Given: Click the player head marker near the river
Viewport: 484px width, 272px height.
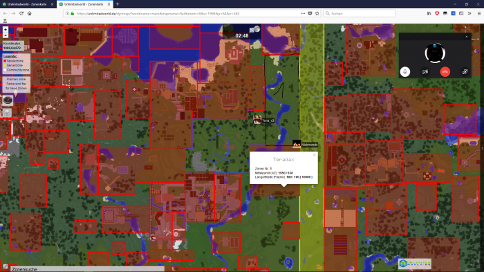Looking at the screenshot, I should click(257, 120).
